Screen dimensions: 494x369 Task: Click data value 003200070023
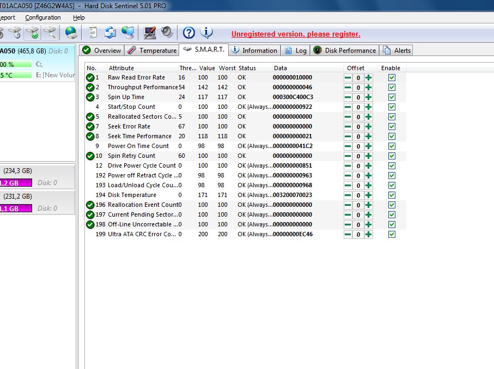point(292,195)
